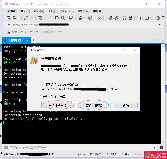This screenshot has width=167, height=159.
Task: Open the 文件(F) menu
Action: pyautogui.click(x=12, y=11)
